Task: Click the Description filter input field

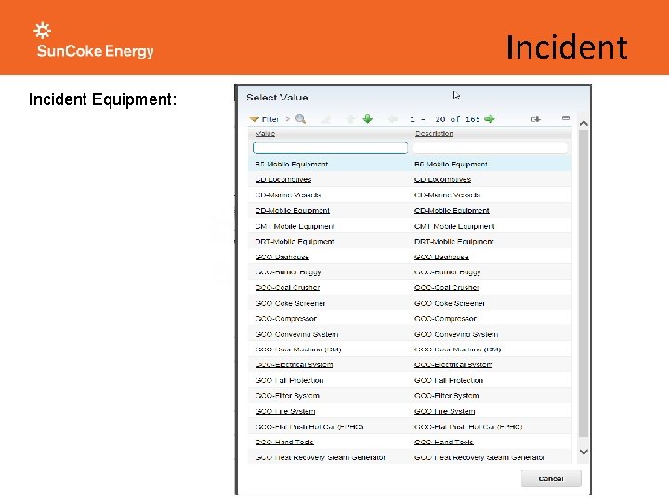Action: pyautogui.click(x=491, y=148)
